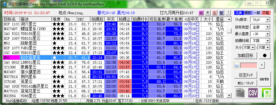Screen dimensions: 276x105
Task: Export to Excel with green icon
Action: 266,93
